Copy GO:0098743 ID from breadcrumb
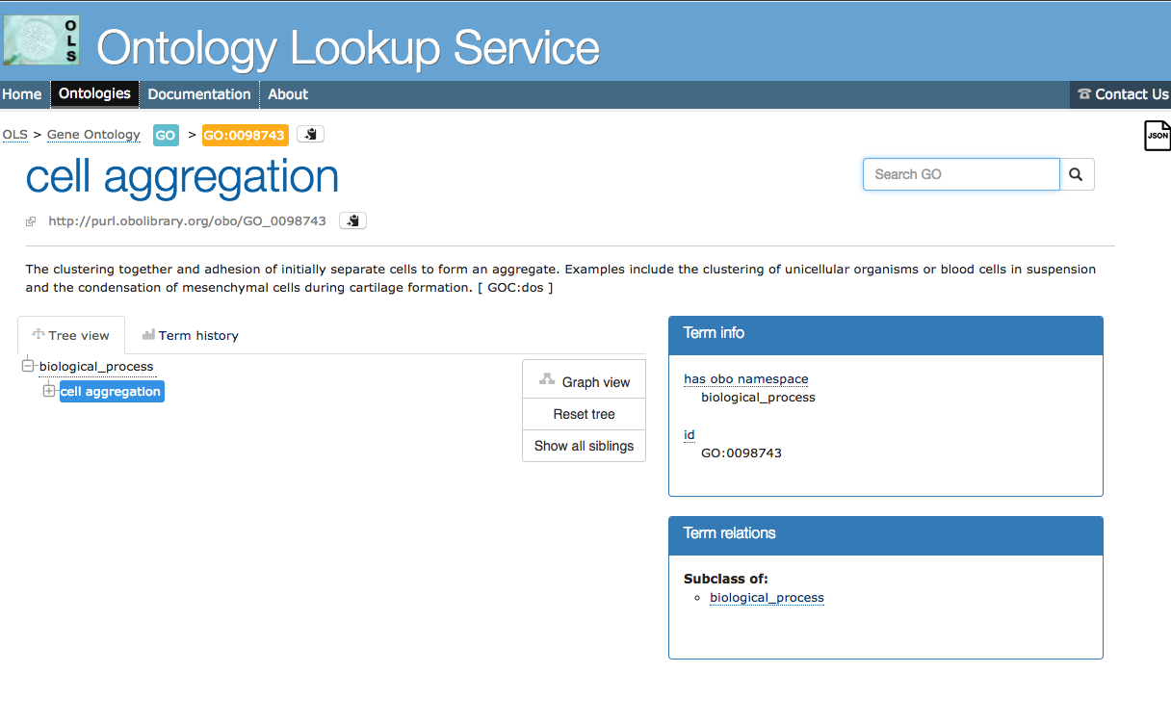This screenshot has height=724, width=1171. [310, 135]
